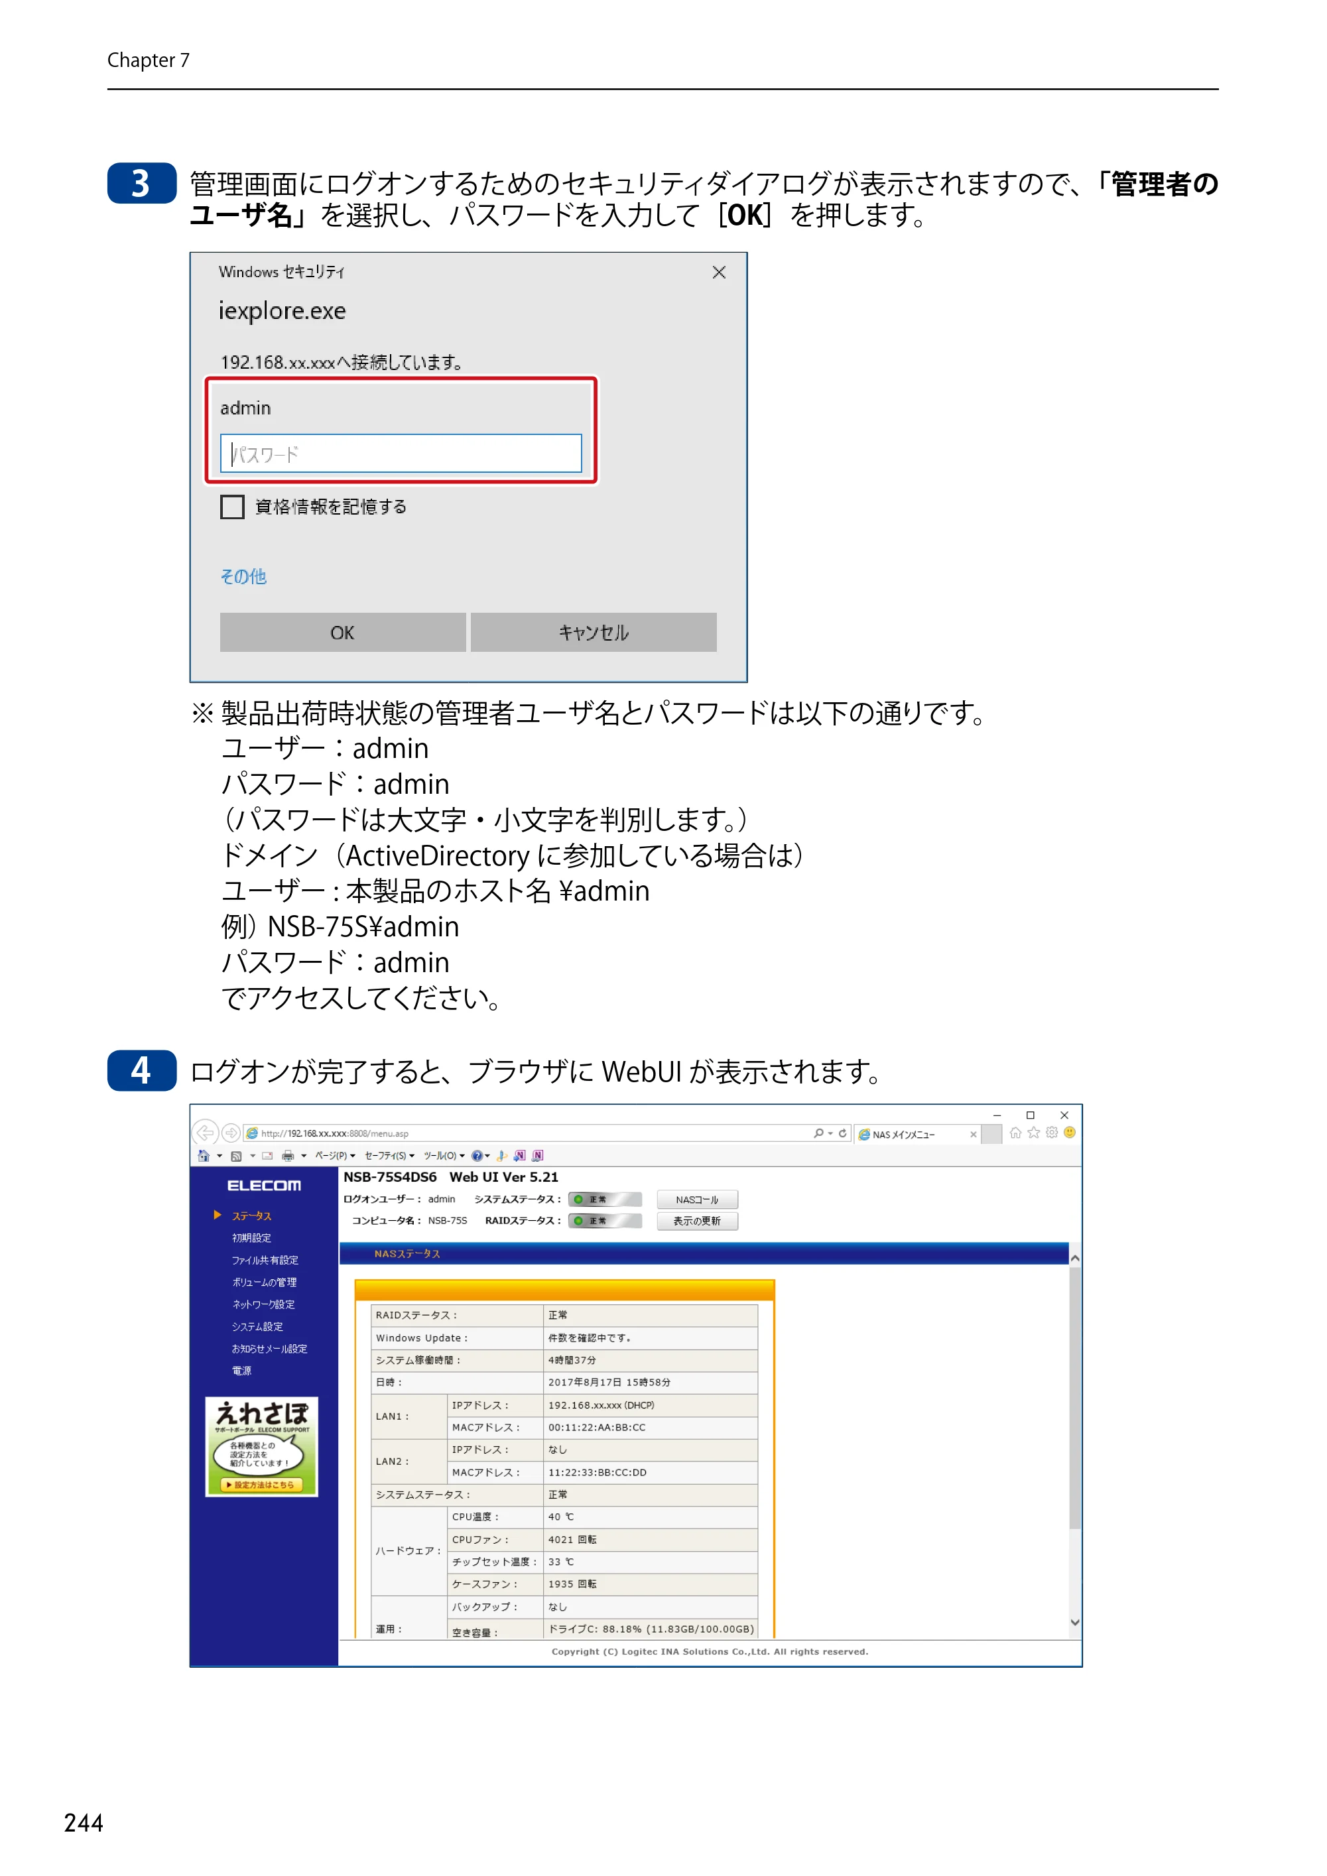This screenshot has width=1327, height=1876.
Task: Click the refresh icon in the address bar
Action: pos(842,1133)
